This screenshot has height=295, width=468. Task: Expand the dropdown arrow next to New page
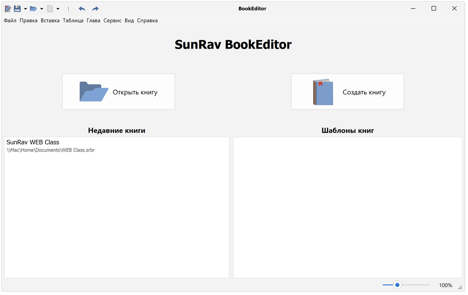click(x=58, y=9)
